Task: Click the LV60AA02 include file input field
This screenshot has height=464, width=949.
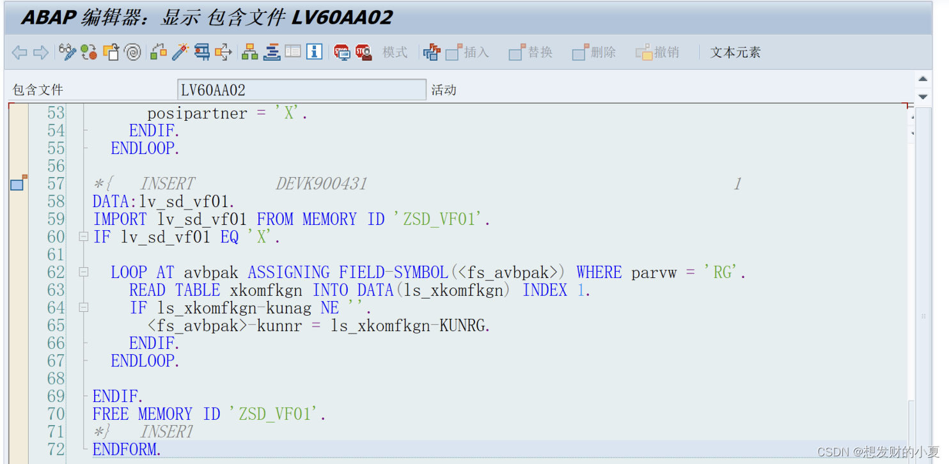Action: (301, 89)
